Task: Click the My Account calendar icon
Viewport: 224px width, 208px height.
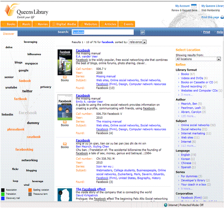Action: pos(194,6)
